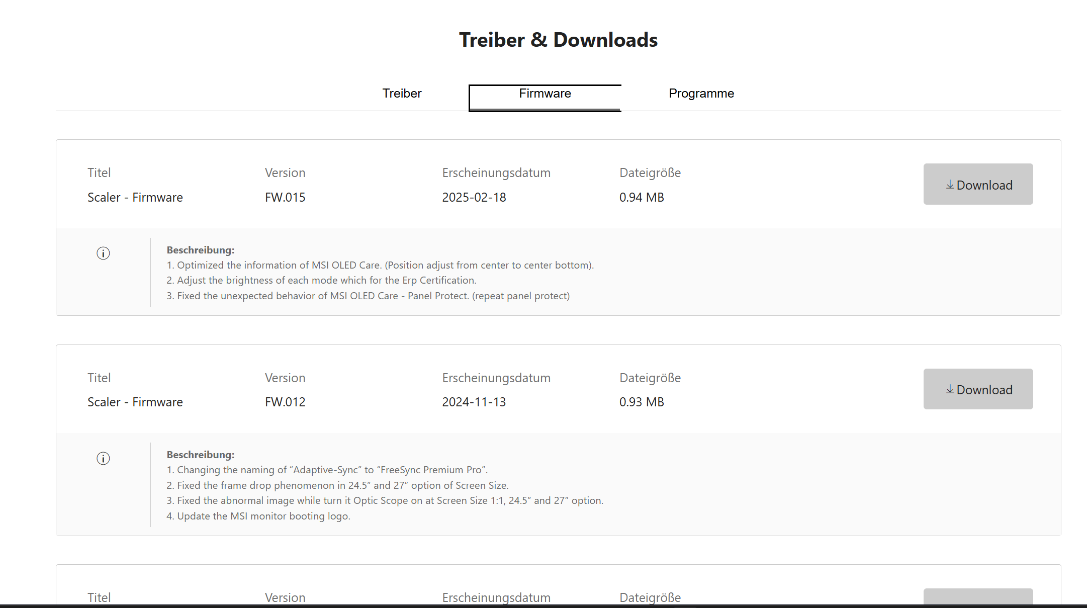This screenshot has width=1087, height=608.
Task: Click the info icon beside FW.015 description
Action: [103, 253]
